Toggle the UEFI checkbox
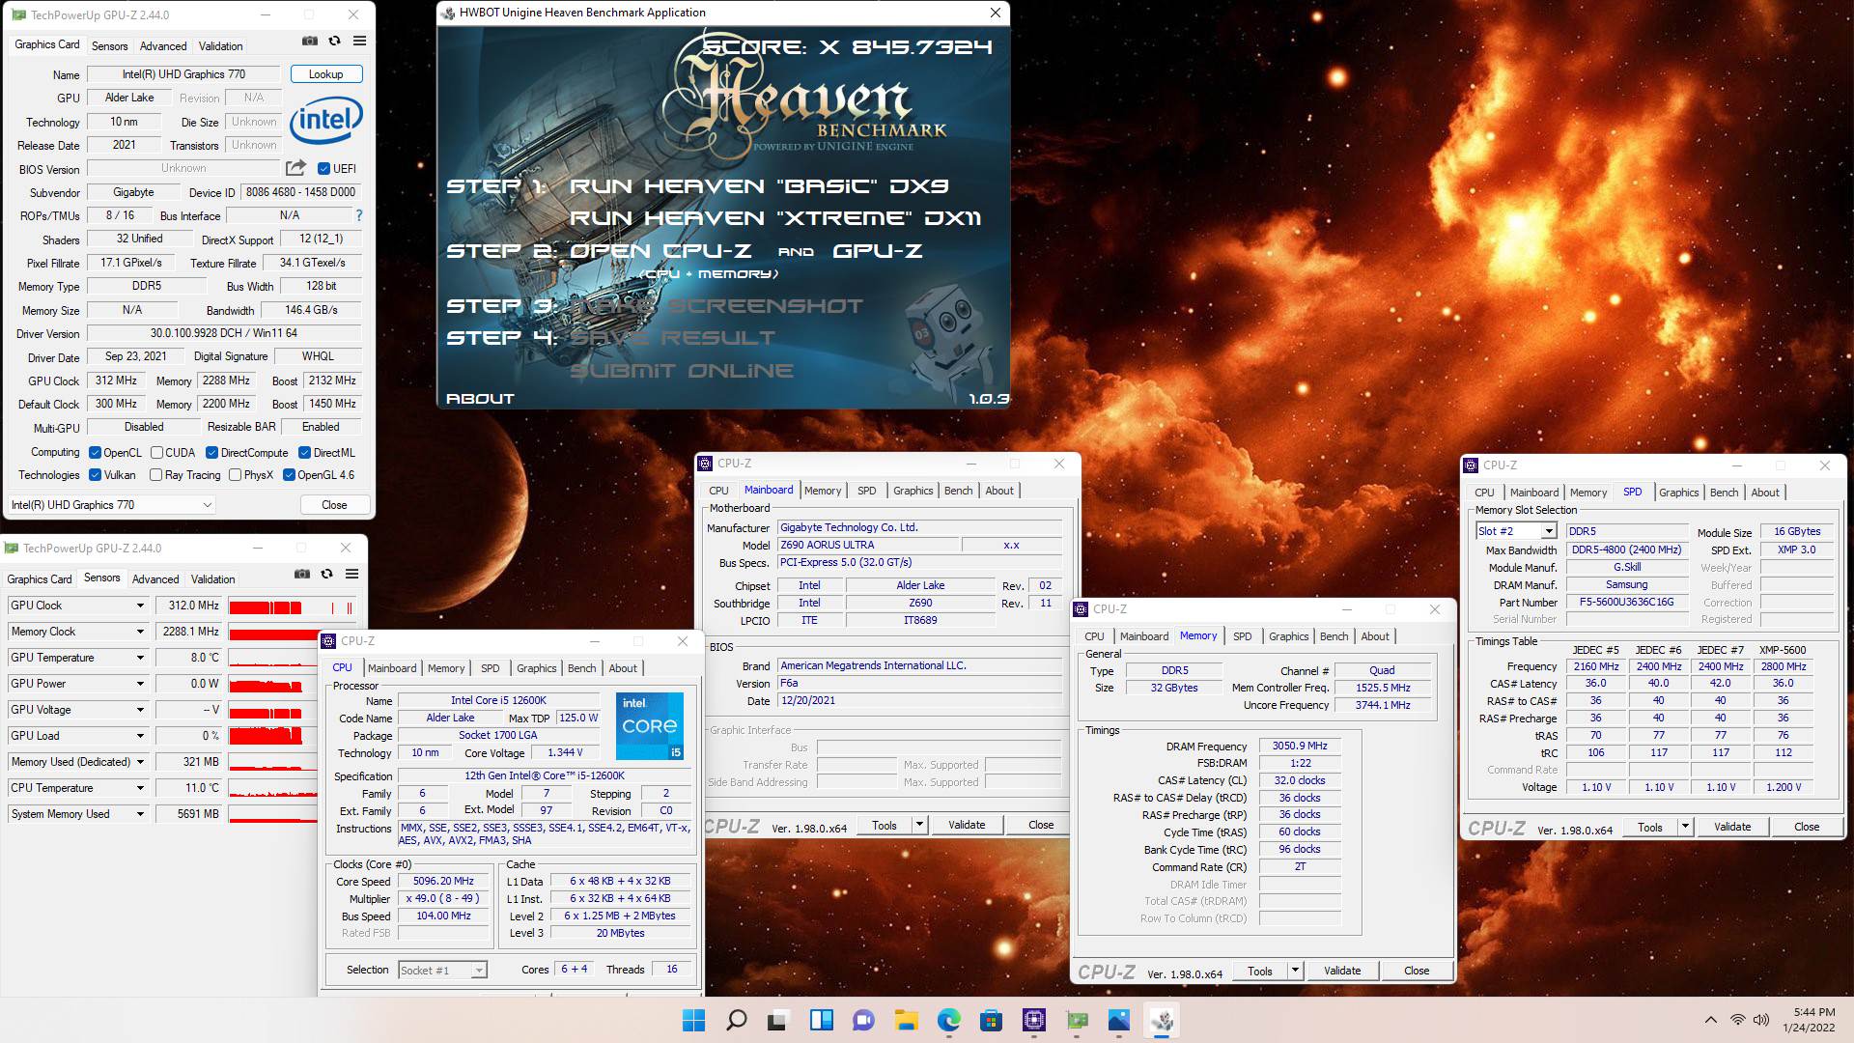1854x1043 pixels. [323, 168]
